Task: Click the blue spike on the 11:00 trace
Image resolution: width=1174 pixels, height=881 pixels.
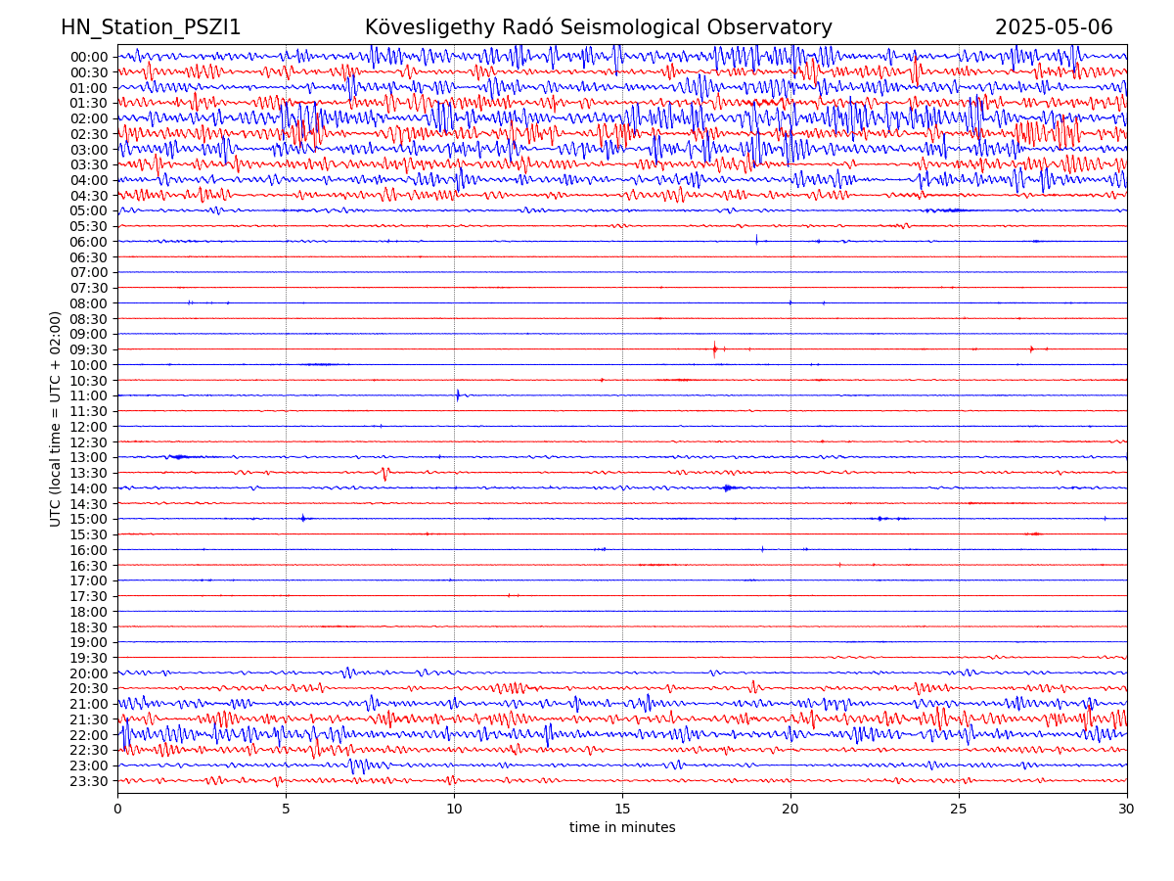Action: tap(458, 395)
